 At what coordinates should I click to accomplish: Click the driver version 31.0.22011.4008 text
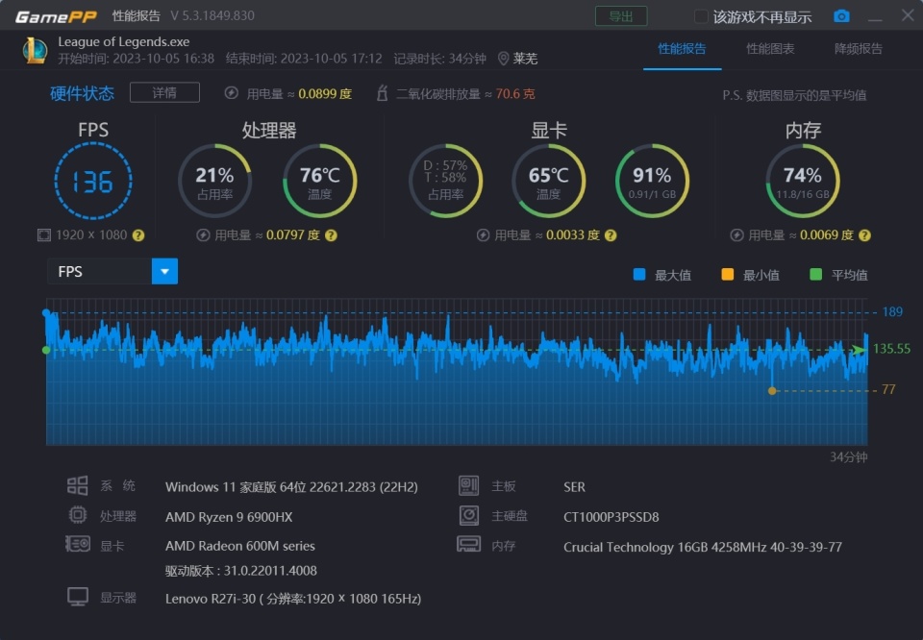tap(240, 571)
